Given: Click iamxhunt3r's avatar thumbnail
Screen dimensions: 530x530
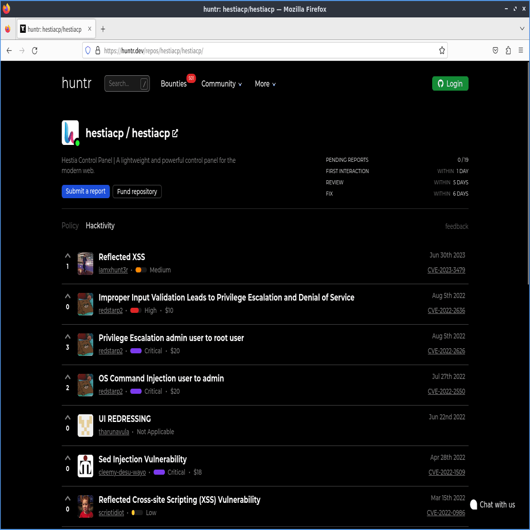Looking at the screenshot, I should tap(85, 263).
